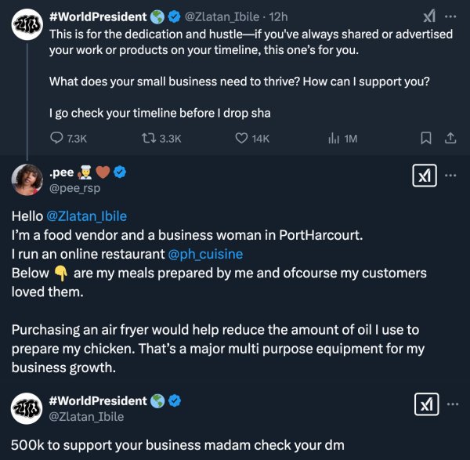Click the reply icon with 7.3K
470x460 pixels.
[57, 138]
